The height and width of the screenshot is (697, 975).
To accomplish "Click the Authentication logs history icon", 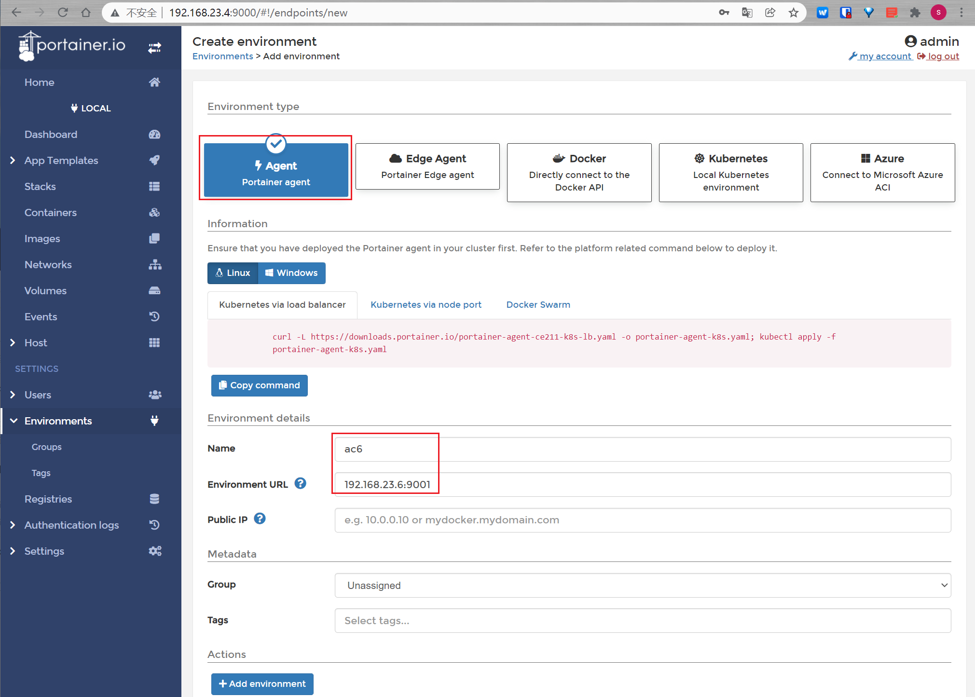I will [154, 525].
